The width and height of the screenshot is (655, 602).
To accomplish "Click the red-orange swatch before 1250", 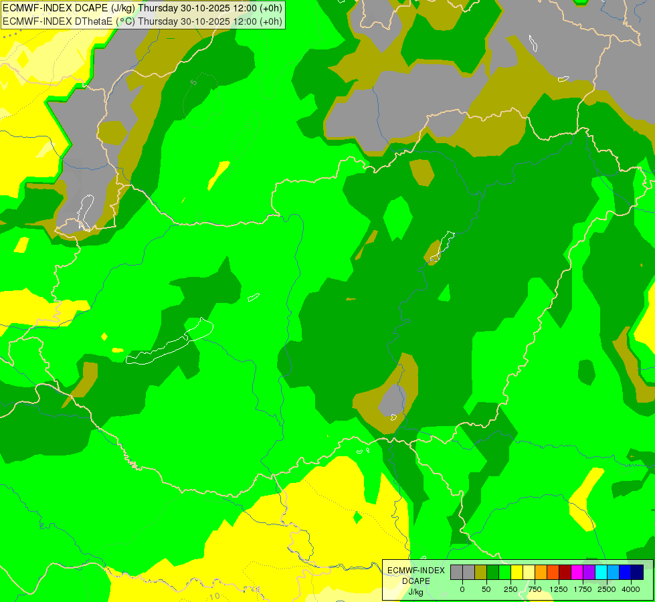I will click(x=553, y=573).
